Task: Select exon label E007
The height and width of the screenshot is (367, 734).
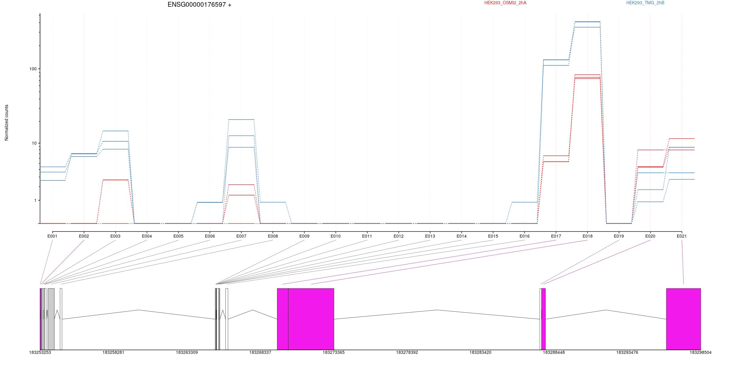Action: point(241,236)
